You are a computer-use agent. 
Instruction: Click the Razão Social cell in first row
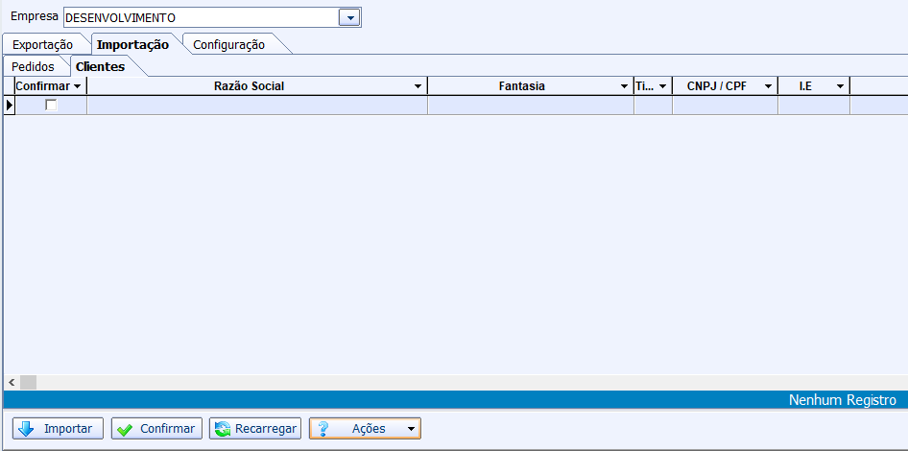tap(256, 106)
